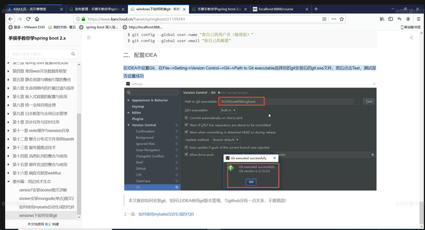Image resolution: width=425 pixels, height=230 pixels.
Task: Expand the 第七章 chapter arrow
Action: [9, 97]
